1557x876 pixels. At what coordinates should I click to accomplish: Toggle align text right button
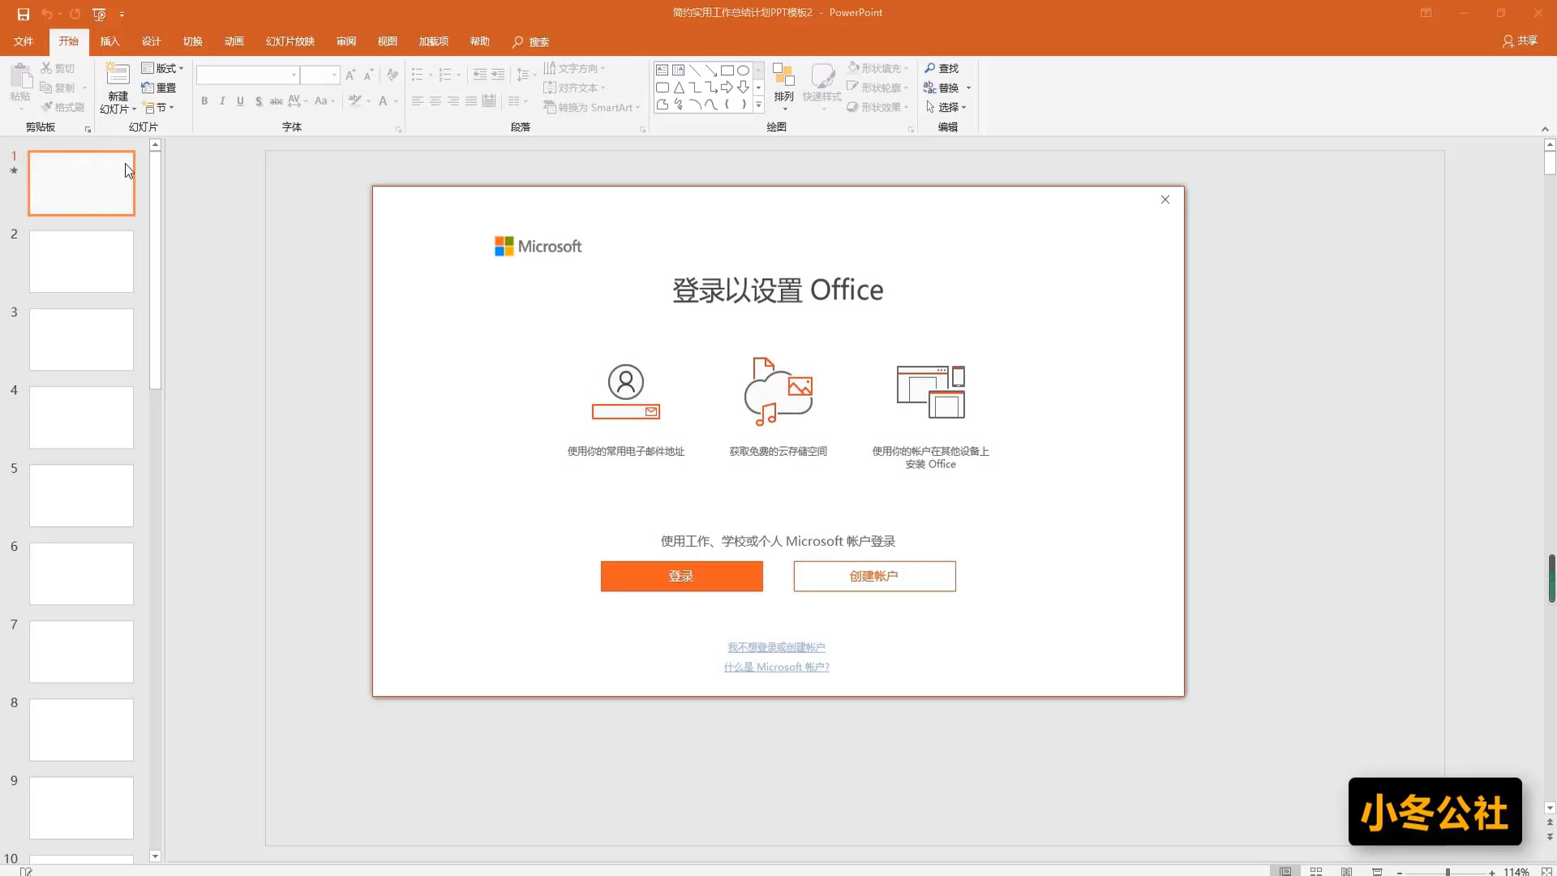click(x=453, y=101)
